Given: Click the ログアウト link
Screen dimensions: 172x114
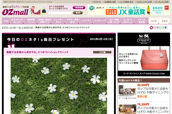Looking at the screenshot, I should [x=97, y=2].
